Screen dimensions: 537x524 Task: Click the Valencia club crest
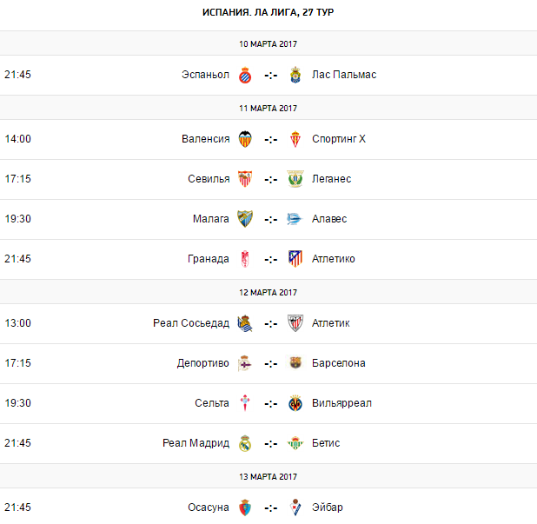pyautogui.click(x=244, y=139)
